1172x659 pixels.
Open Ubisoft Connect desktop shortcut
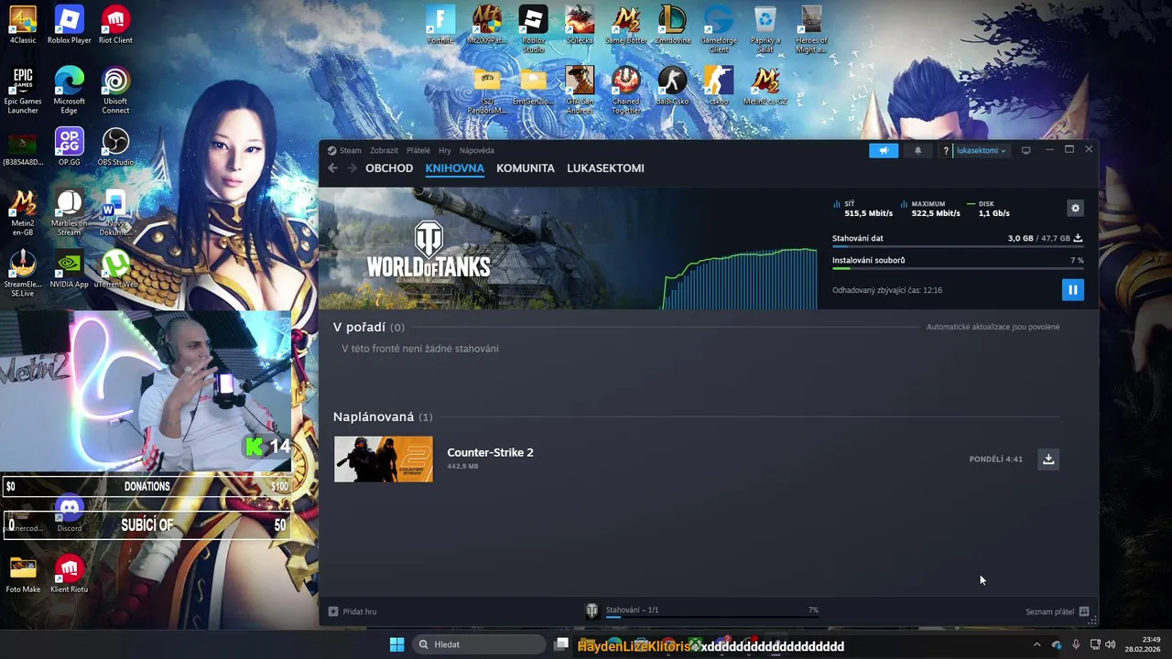tap(115, 90)
